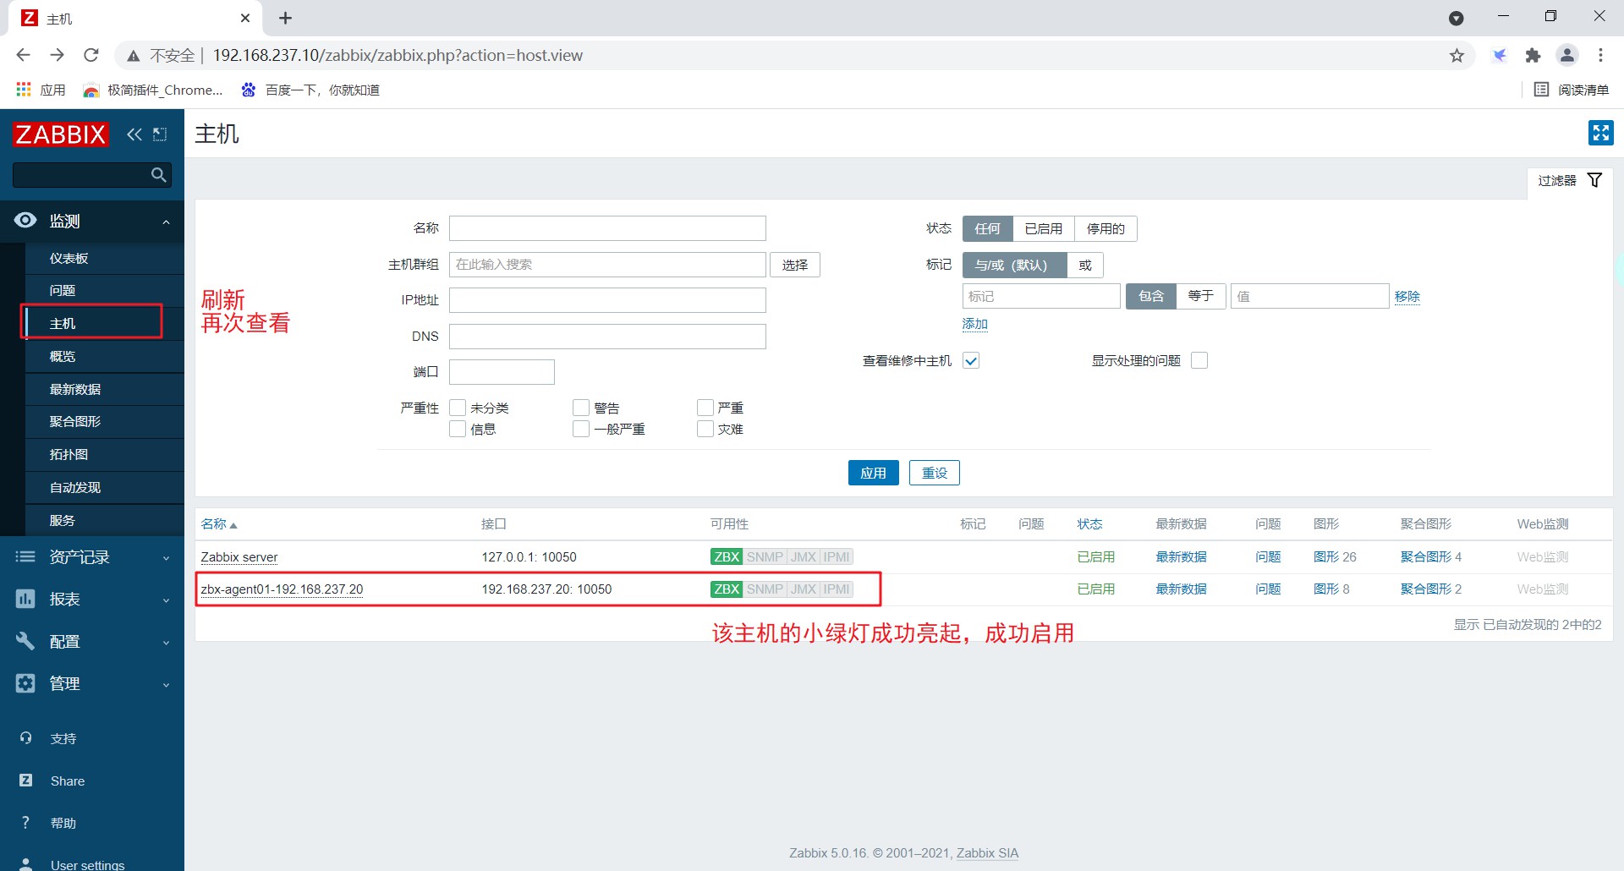This screenshot has width=1624, height=871.
Task: Open Chrome three-dot menu
Action: (1600, 55)
